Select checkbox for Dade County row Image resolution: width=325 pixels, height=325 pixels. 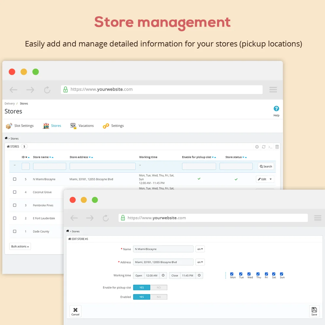point(15,231)
